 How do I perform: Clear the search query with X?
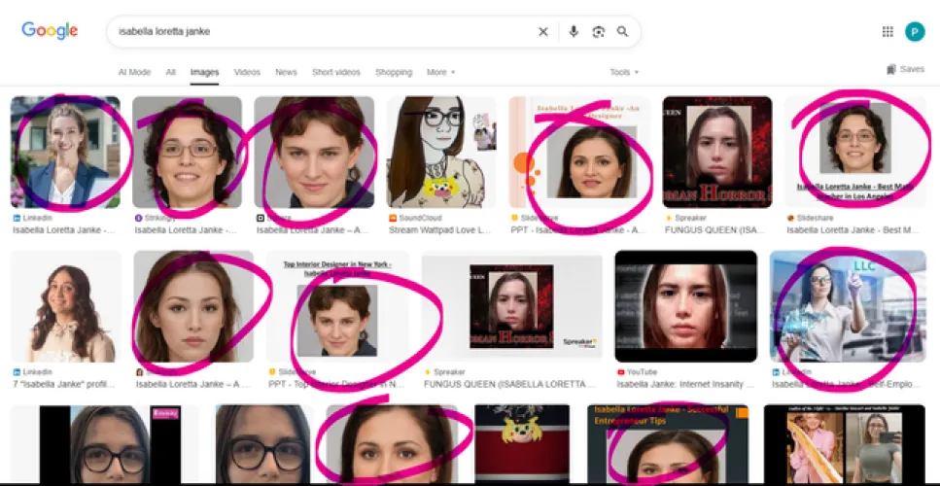[543, 32]
